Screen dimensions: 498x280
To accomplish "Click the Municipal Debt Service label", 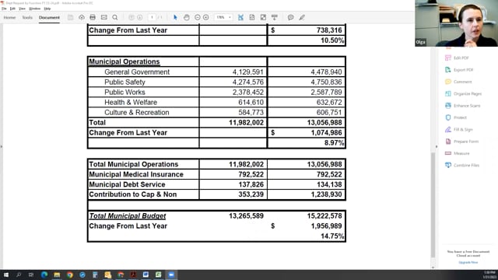I will tap(127, 184).
